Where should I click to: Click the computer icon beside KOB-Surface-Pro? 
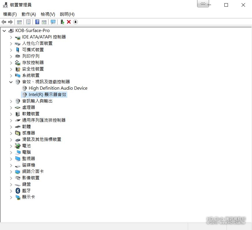pos(11,31)
